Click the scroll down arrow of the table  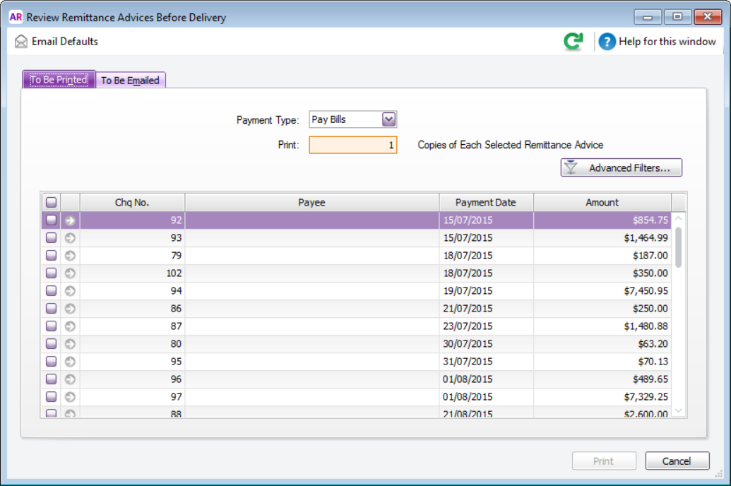(x=679, y=410)
